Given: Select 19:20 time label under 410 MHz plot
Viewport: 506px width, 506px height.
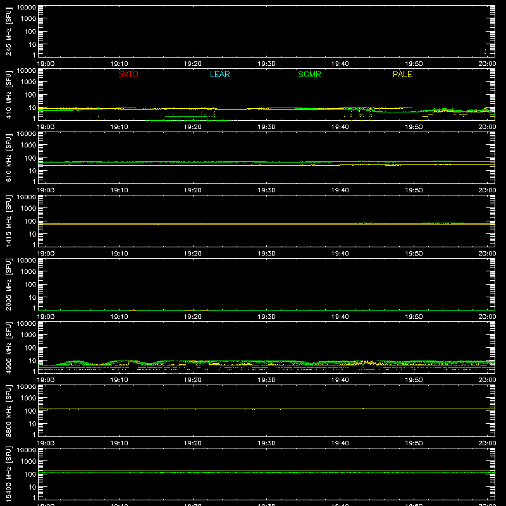Looking at the screenshot, I should [x=193, y=127].
